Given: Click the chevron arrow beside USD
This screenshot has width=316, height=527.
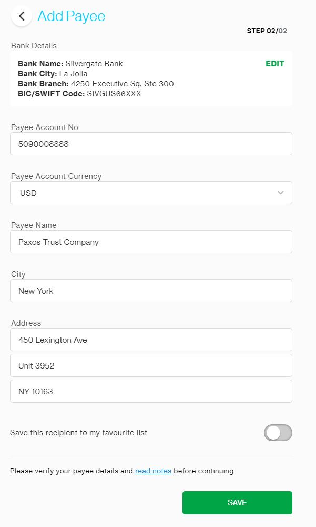Looking at the screenshot, I should (x=280, y=193).
